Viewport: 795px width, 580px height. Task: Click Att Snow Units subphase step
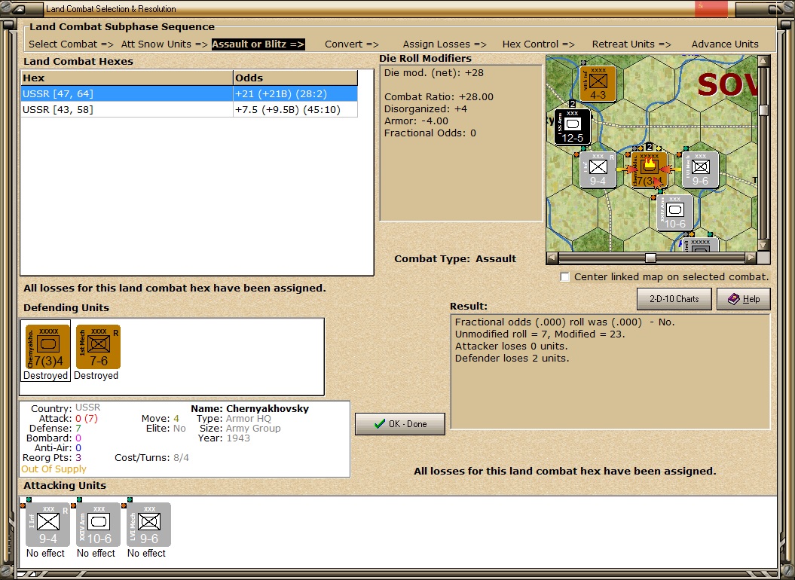tap(164, 44)
